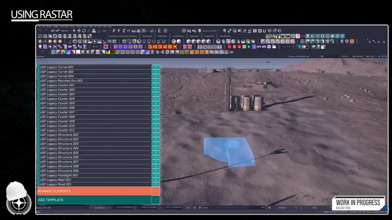Click the CreateAssetZoo button
The width and height of the screenshot is (392, 220).
[x=178, y=36]
